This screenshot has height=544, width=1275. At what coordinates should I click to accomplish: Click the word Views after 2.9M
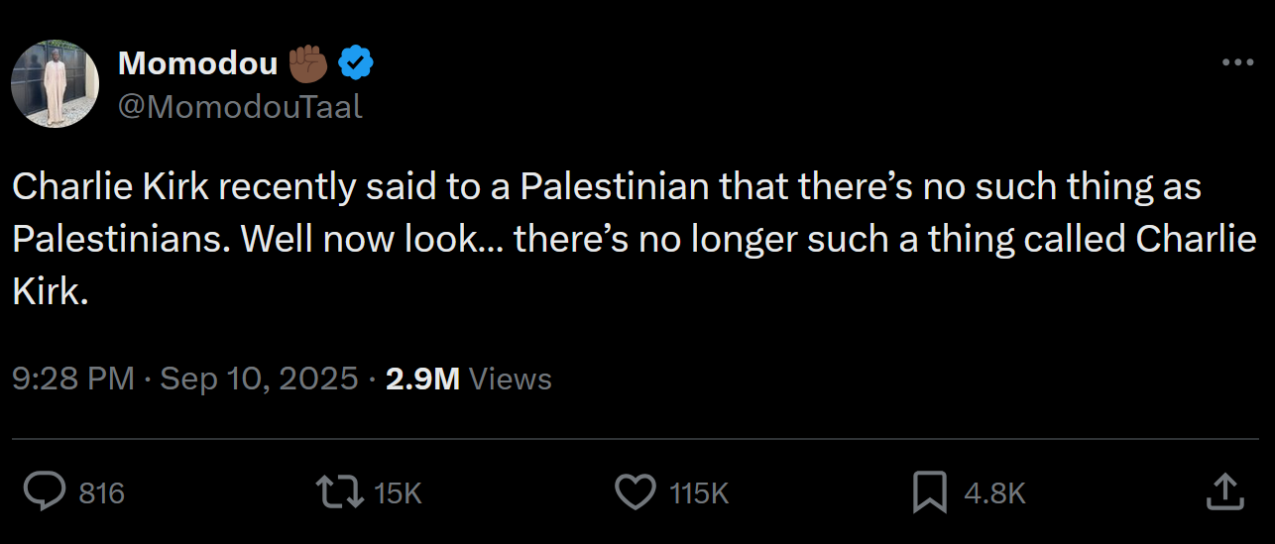[x=509, y=379]
